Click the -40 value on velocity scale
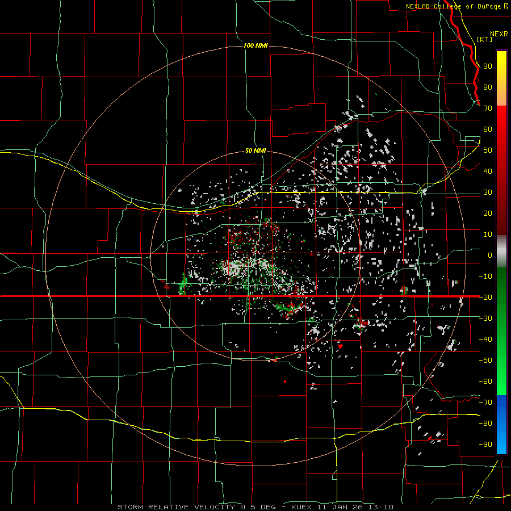This screenshot has height=511, width=511. (485, 340)
